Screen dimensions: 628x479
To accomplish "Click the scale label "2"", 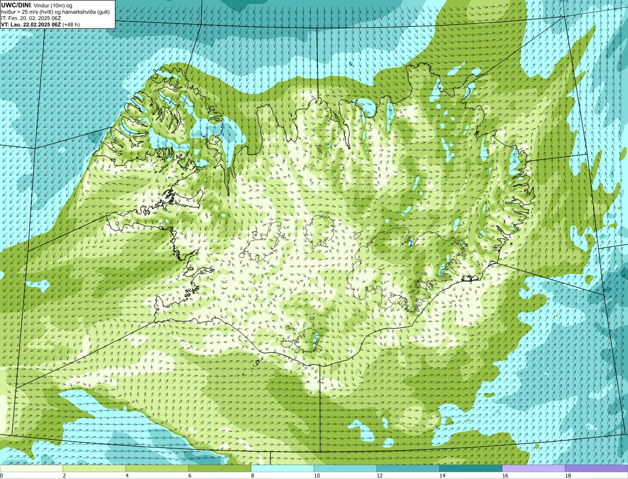I will tap(64, 476).
